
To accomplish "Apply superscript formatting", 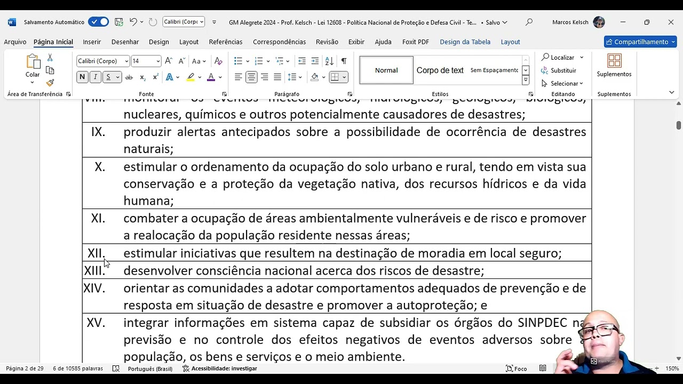I will click(155, 77).
